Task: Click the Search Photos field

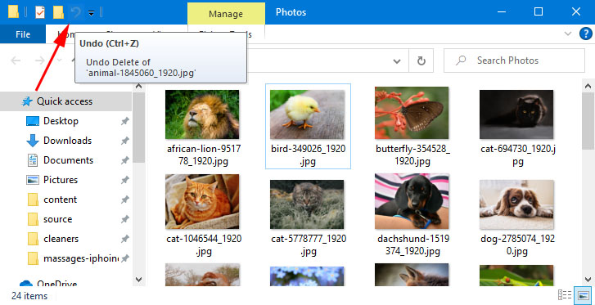Action: [514, 61]
